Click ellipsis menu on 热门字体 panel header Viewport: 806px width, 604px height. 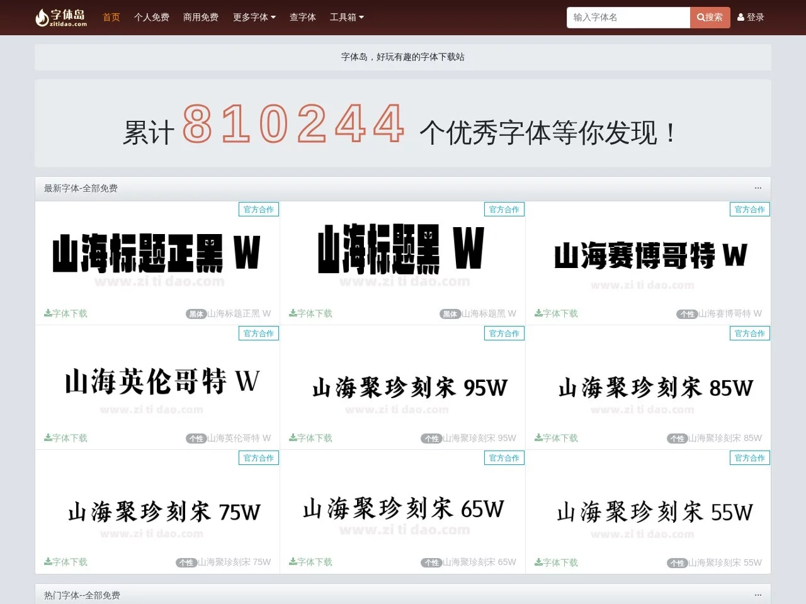pyautogui.click(x=758, y=594)
